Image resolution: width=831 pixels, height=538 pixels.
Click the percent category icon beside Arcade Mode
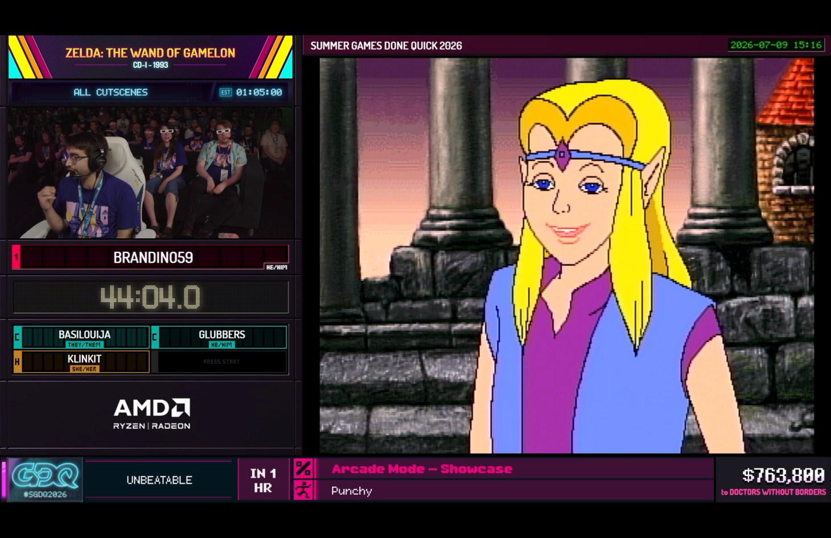(x=303, y=469)
